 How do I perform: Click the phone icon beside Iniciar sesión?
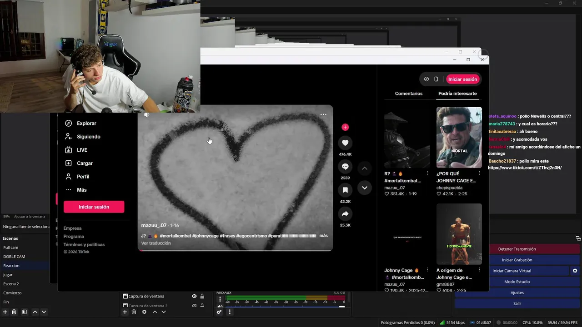coord(436,79)
